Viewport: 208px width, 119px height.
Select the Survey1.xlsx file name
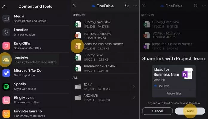(93, 55)
